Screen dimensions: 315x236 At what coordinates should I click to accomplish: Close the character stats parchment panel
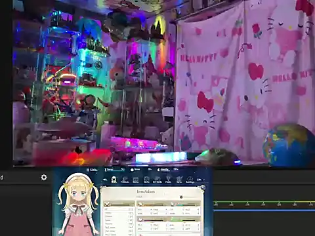(203, 187)
